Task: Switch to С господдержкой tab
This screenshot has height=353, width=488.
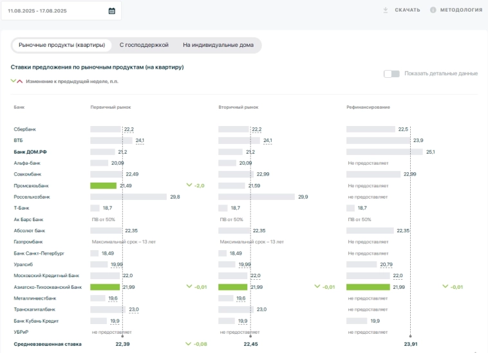Action: tap(144, 45)
